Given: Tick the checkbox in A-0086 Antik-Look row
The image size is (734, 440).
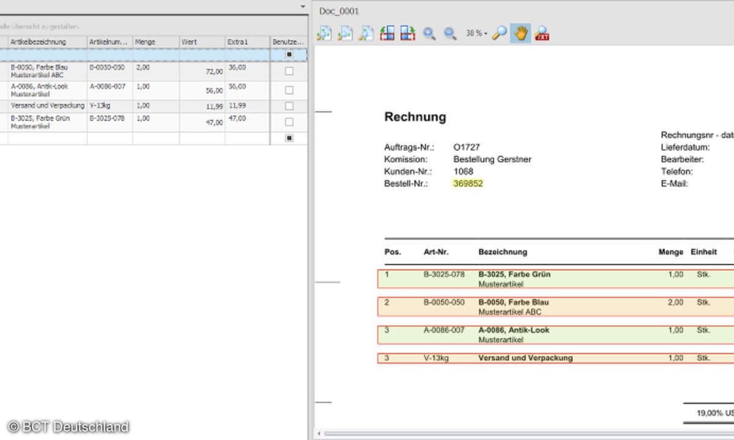Looking at the screenshot, I should [289, 90].
